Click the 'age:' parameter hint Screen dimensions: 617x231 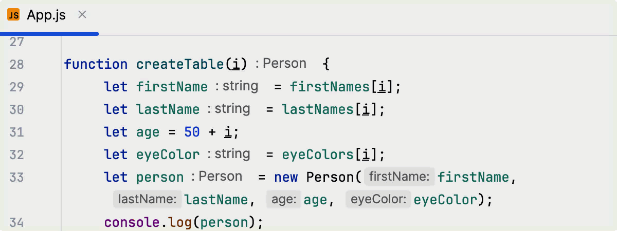[x=283, y=199]
